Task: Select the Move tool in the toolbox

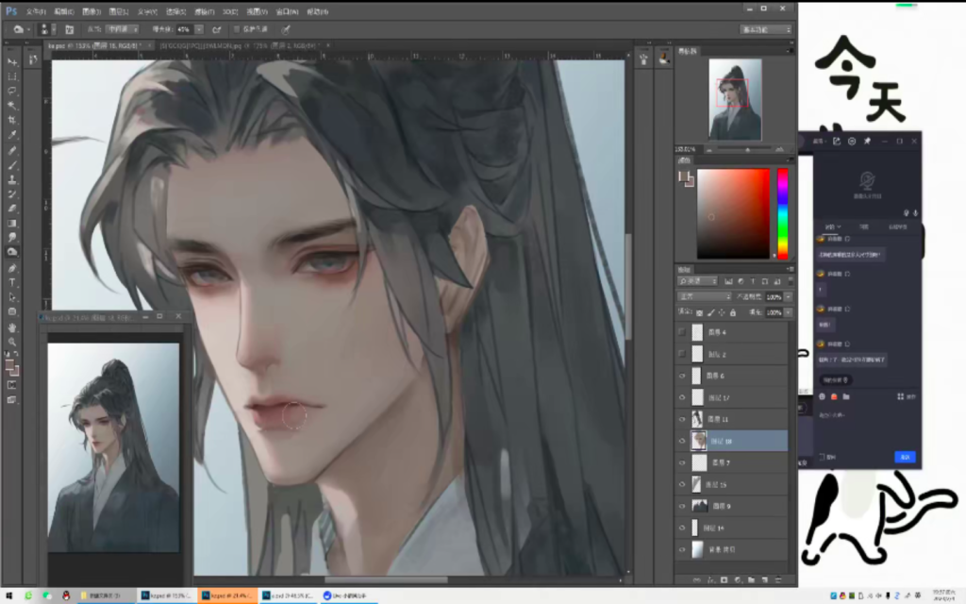Action: pyautogui.click(x=12, y=61)
